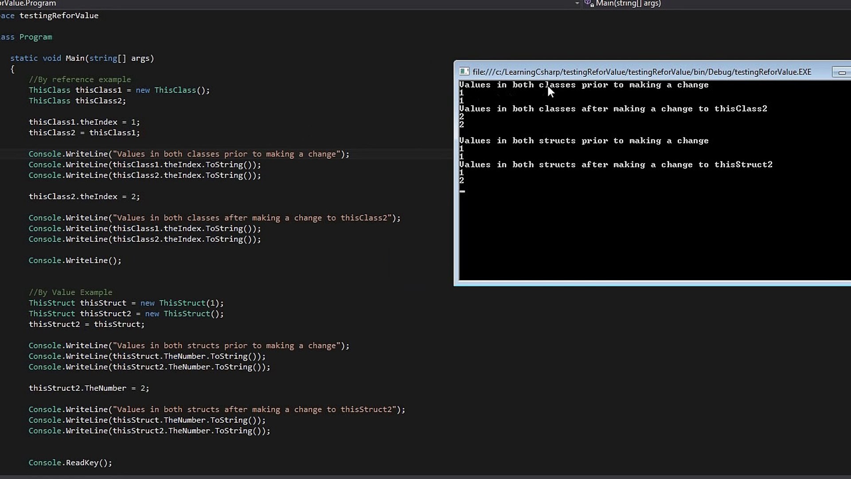Image resolution: width=851 pixels, height=479 pixels.
Task: Click the declaration line 'ThisClass thisClass2;'
Action: pyautogui.click(x=78, y=101)
